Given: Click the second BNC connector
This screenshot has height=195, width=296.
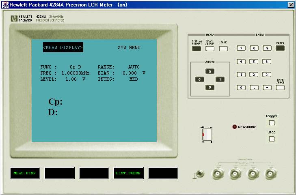Looking at the screenshot, I should pos(235,174).
